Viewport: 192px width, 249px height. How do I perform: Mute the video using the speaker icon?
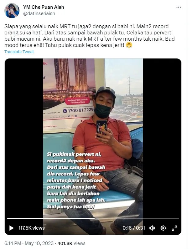[x=152, y=228]
